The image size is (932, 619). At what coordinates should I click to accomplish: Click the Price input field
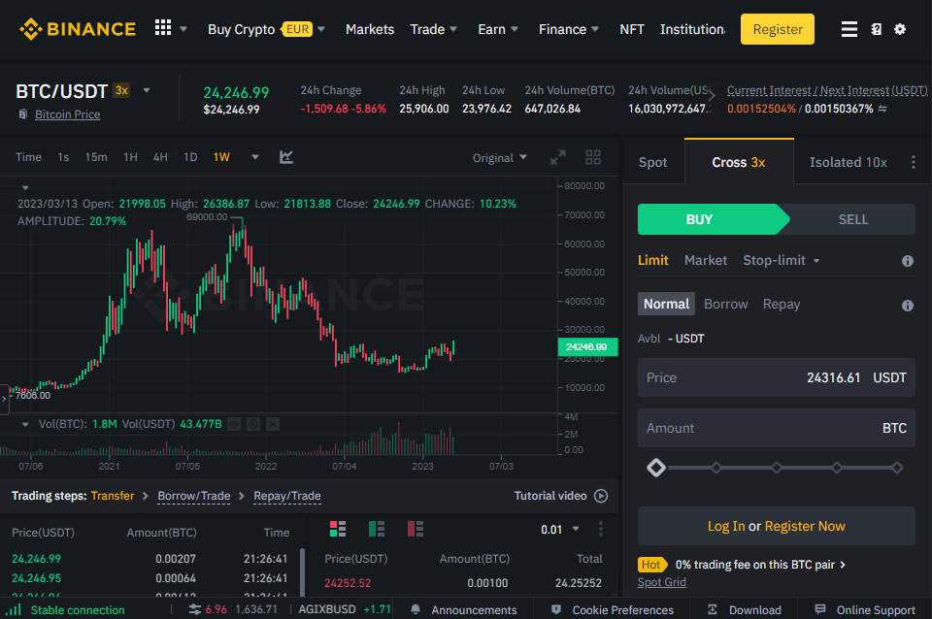click(x=777, y=377)
